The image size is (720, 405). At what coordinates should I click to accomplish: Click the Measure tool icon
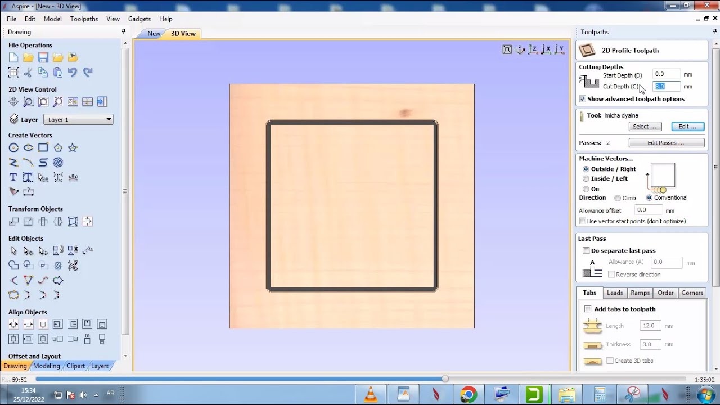point(28,191)
